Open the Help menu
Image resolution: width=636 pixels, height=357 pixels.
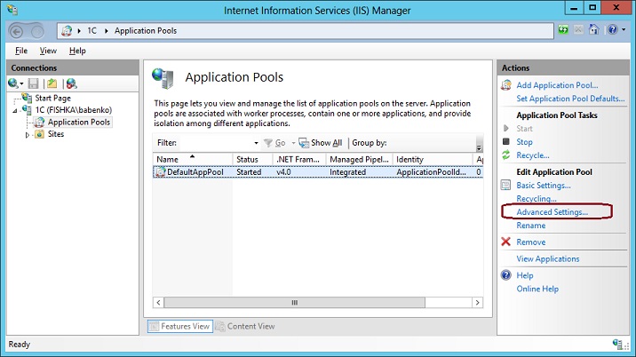tap(77, 51)
